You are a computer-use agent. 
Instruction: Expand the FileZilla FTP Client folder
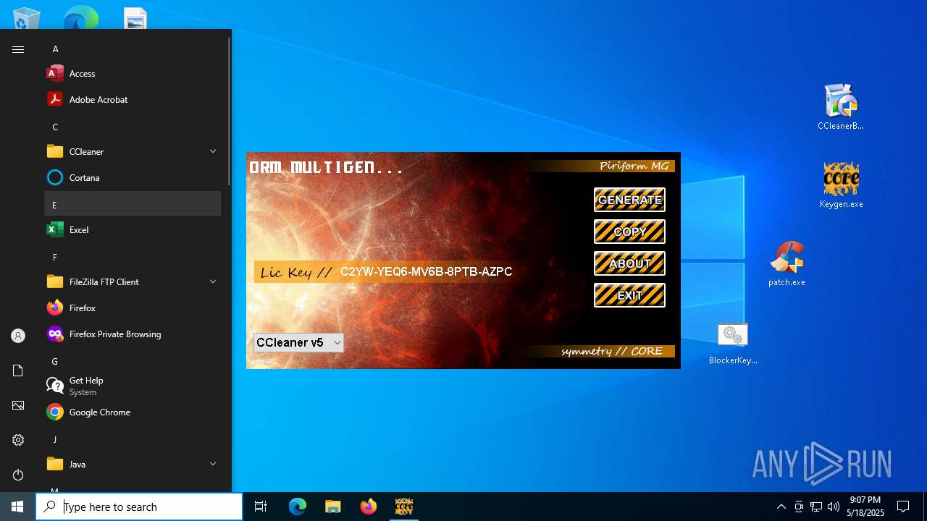(133, 282)
